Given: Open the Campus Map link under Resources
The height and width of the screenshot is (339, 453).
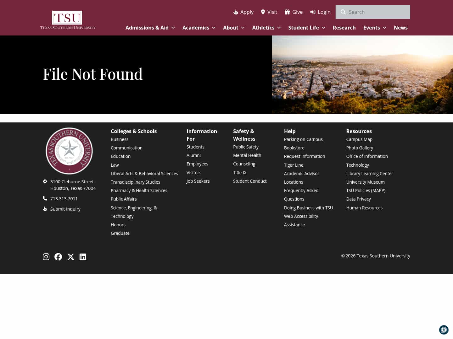Looking at the screenshot, I should tap(359, 139).
